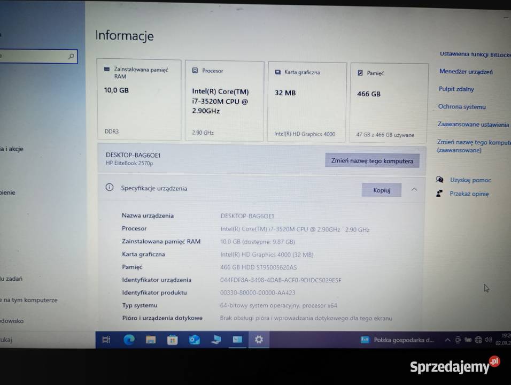511x385 pixels.
Task: Open Menedżer urządzeń link
Action: click(x=466, y=72)
